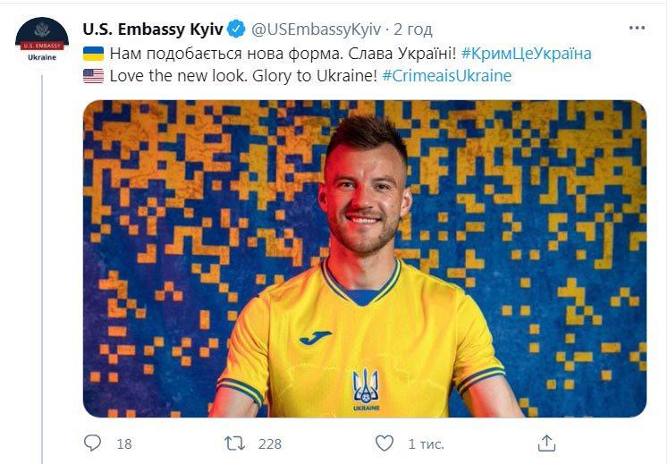Click the reply count 18

click(x=124, y=443)
